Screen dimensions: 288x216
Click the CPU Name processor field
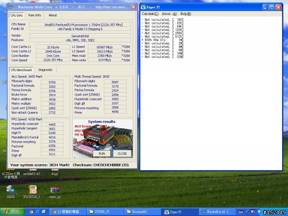(x=80, y=25)
